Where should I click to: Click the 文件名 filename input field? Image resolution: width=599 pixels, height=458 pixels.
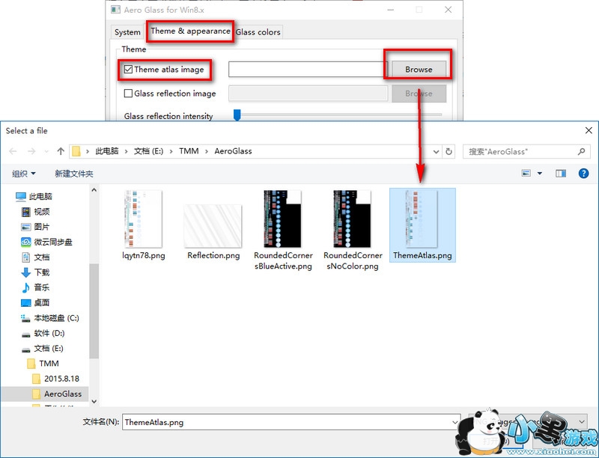pos(291,422)
